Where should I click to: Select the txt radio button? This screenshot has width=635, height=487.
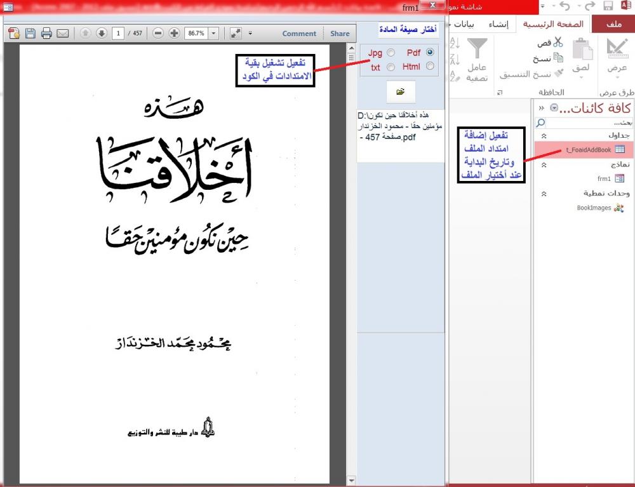391,67
